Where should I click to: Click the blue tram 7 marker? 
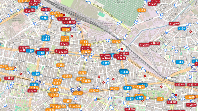click(41, 53)
